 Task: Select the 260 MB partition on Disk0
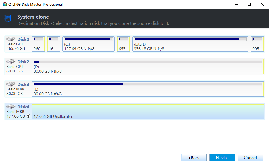click(x=38, y=44)
